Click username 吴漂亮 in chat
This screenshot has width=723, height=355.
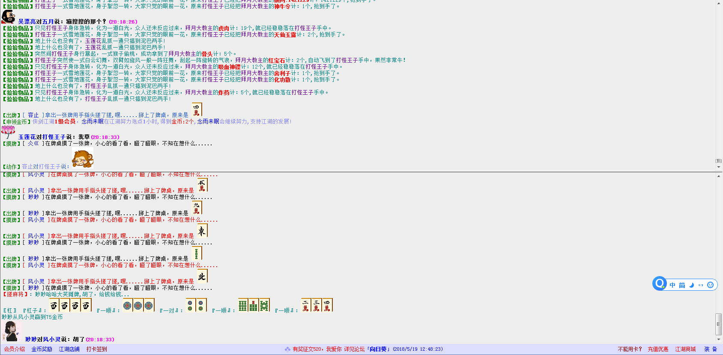click(x=27, y=21)
